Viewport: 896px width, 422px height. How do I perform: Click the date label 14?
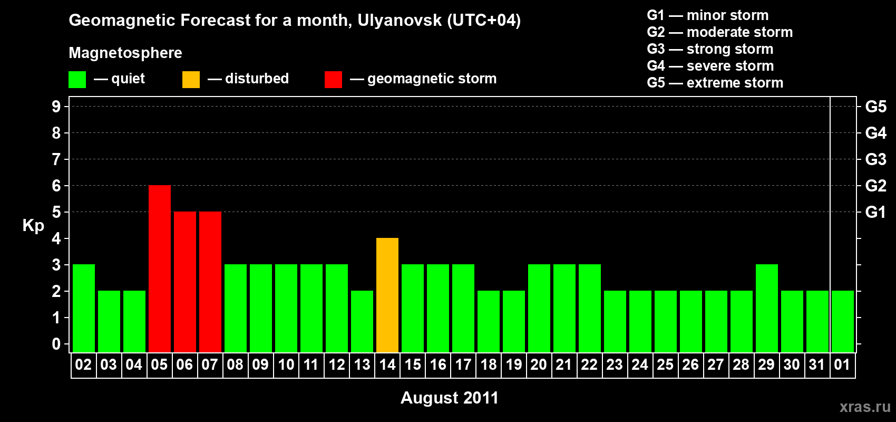click(x=387, y=365)
